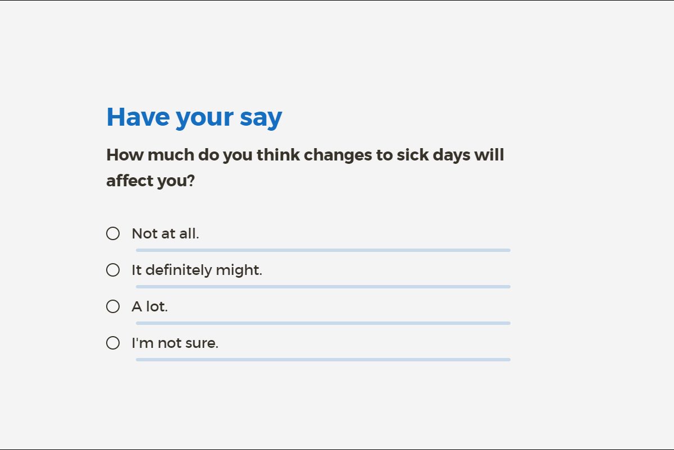Click the words "affect you?" in the question

click(x=150, y=181)
